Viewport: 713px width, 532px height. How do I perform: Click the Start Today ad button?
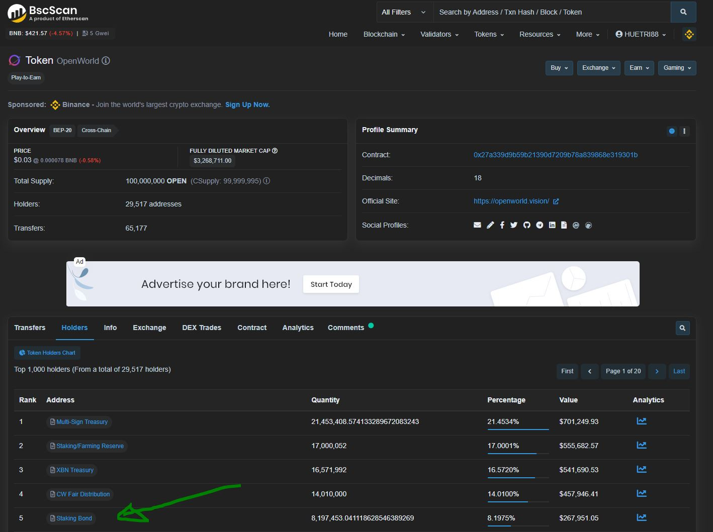(x=331, y=284)
